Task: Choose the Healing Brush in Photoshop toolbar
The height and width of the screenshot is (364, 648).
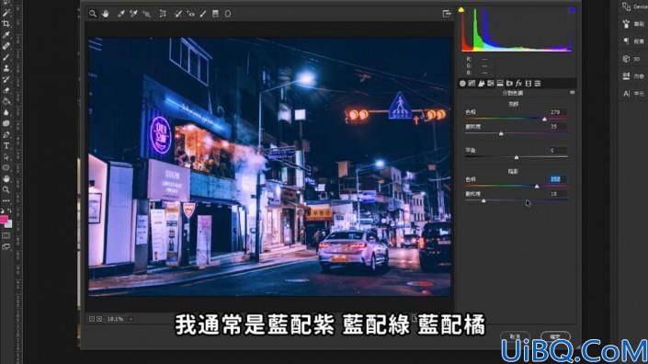Action: click(6, 46)
